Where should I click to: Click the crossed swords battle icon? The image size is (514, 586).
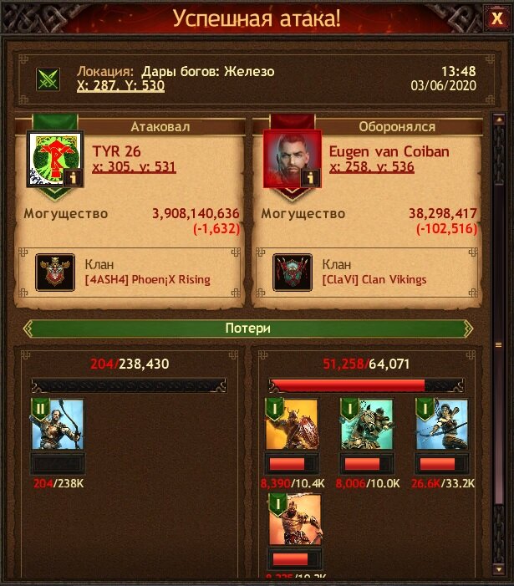click(x=48, y=79)
